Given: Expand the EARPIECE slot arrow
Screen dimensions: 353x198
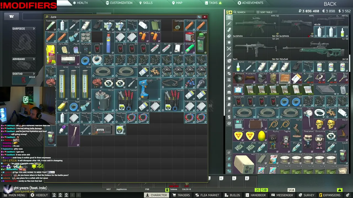Looking at the screenshot, I should [x=34, y=29].
